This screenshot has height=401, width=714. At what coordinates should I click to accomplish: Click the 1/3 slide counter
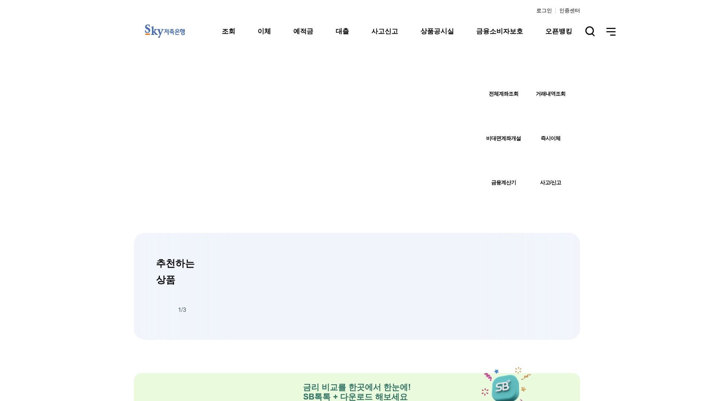[182, 310]
